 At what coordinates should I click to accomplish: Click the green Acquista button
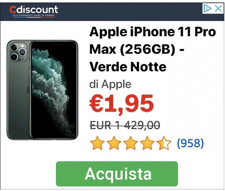pos(117,174)
